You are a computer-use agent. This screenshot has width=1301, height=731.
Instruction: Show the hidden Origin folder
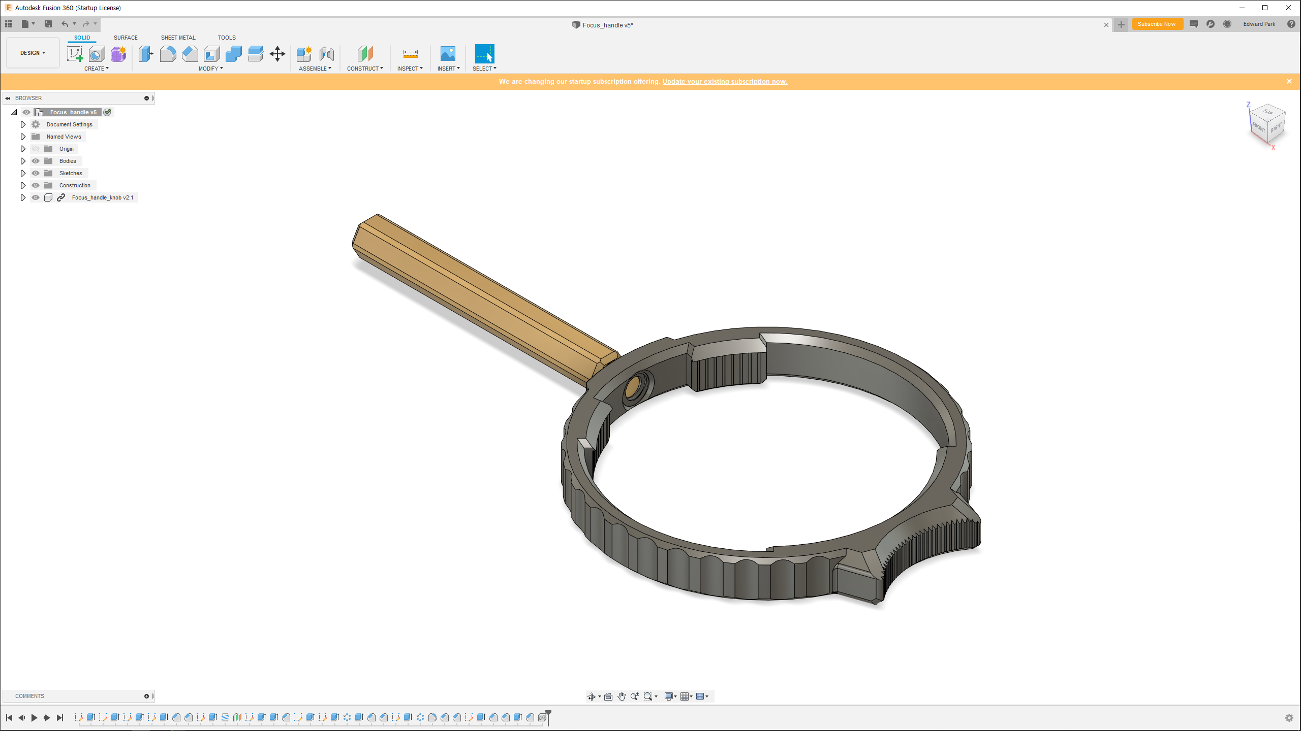tap(36, 149)
